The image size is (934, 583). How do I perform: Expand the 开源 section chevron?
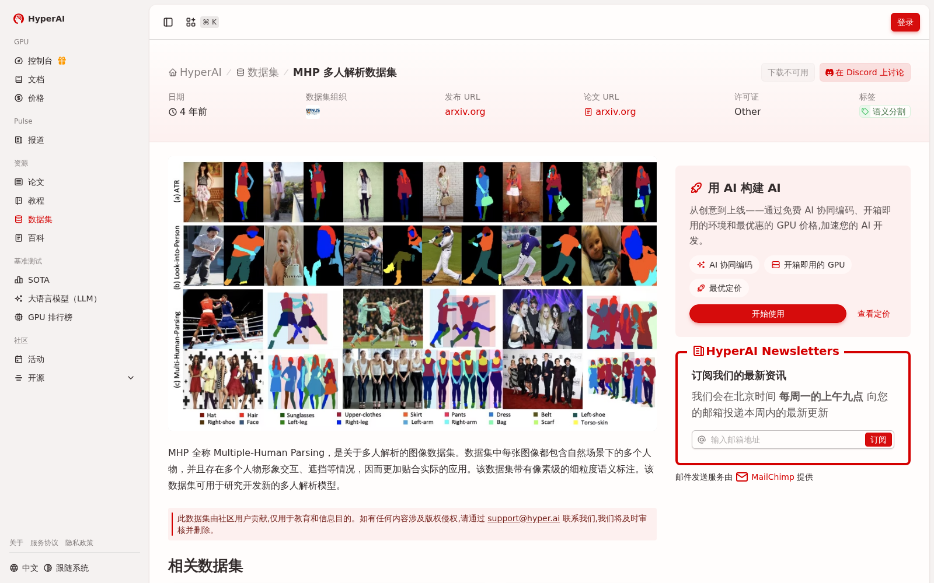click(131, 378)
